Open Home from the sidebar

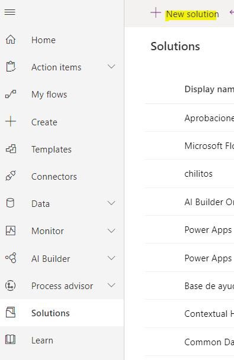pos(43,40)
